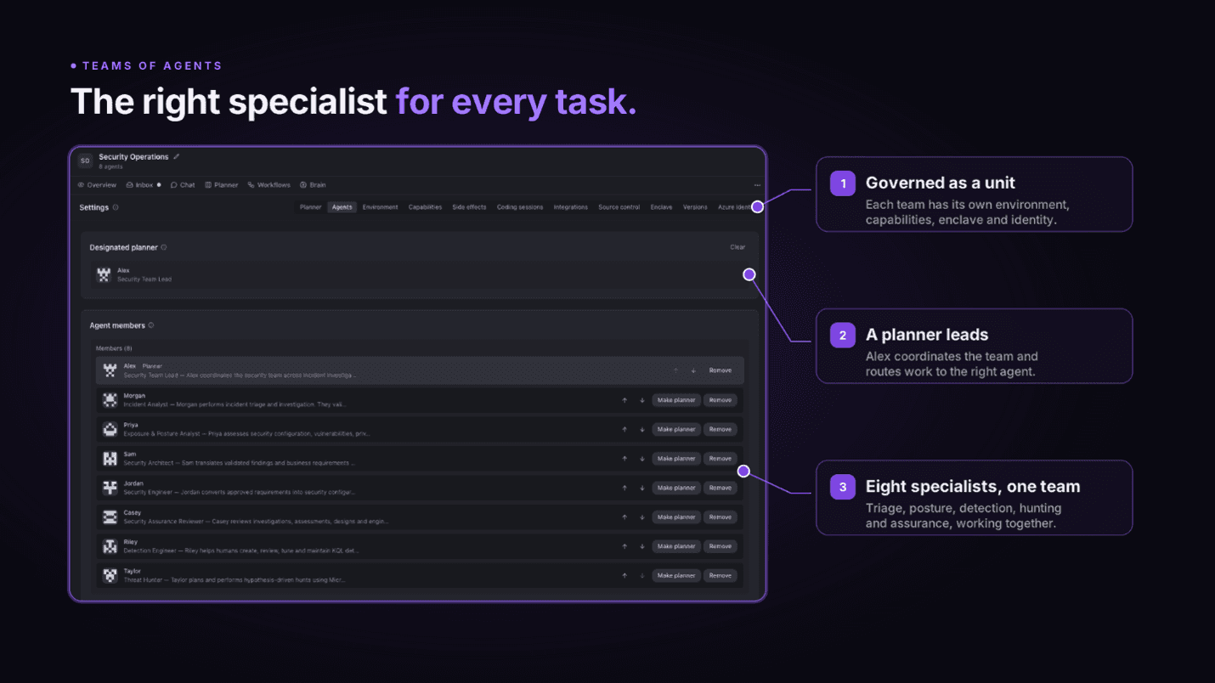
Task: Open the Side effects settings tab
Action: tap(469, 207)
